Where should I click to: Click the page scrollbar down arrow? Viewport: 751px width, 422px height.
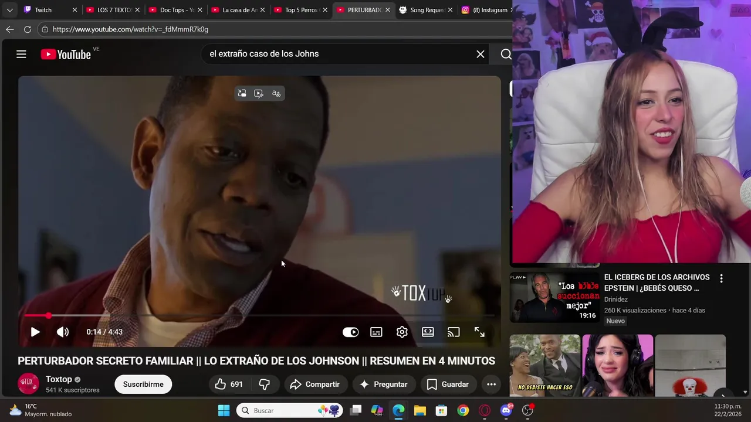click(x=745, y=392)
